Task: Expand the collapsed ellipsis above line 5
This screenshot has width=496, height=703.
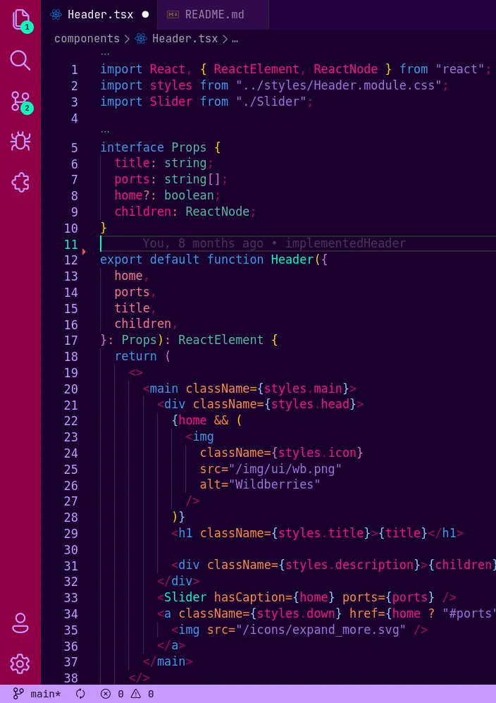Action: pyautogui.click(x=105, y=131)
